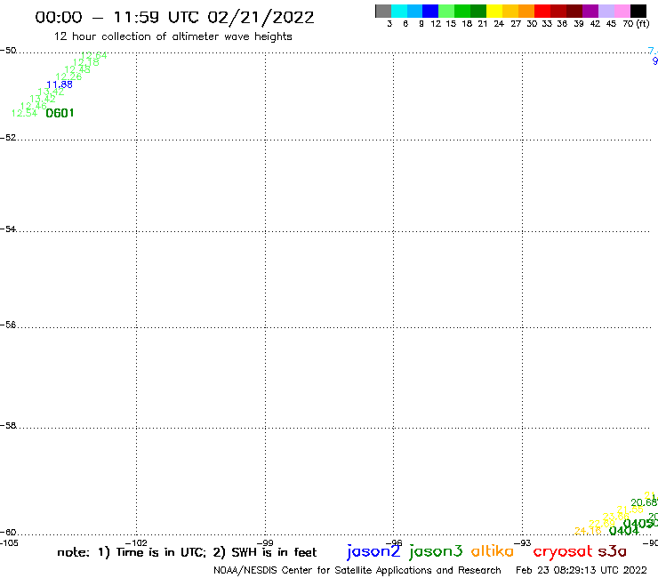Click the note 'Time is in UTC'
This screenshot has width=658, height=578.
point(161,552)
